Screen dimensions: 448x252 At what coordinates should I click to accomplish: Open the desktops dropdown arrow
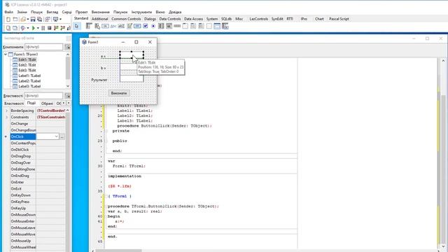click(60, 19)
